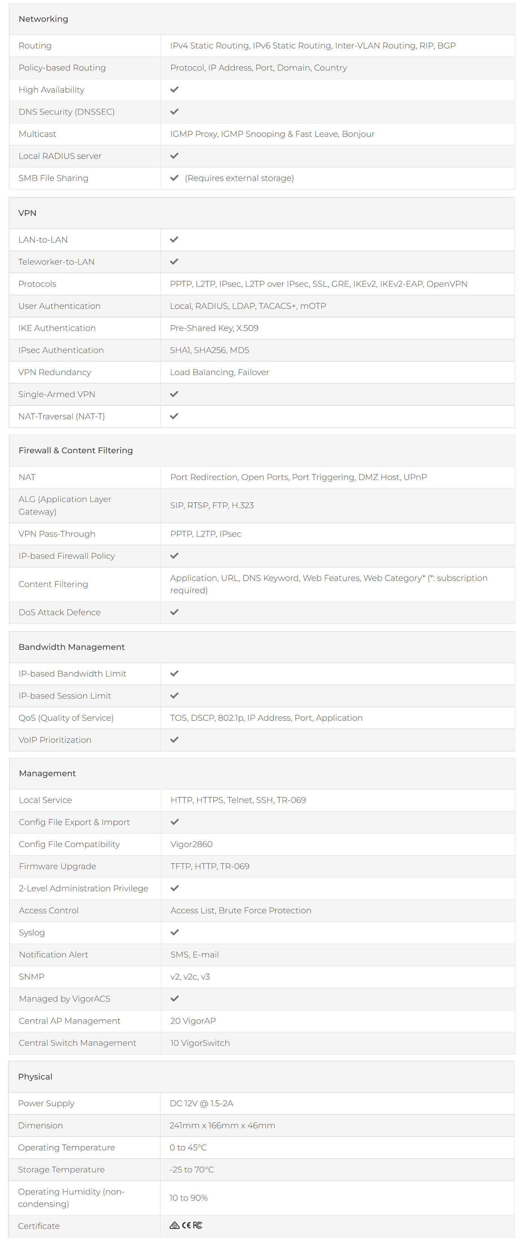Click the High Availability checkmark icon
Screen dimensions: 526x1243
175,90
